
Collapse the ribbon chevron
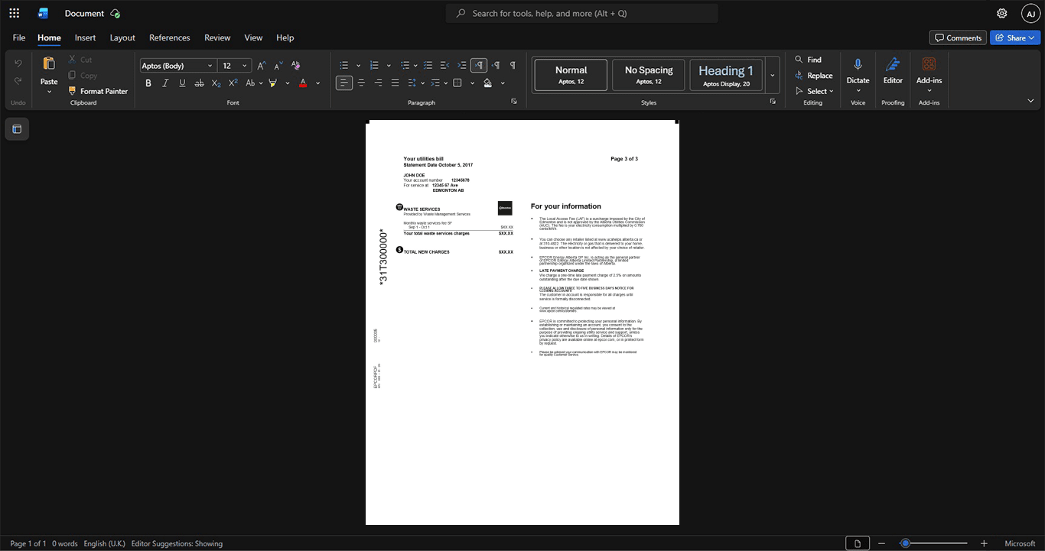point(1030,101)
